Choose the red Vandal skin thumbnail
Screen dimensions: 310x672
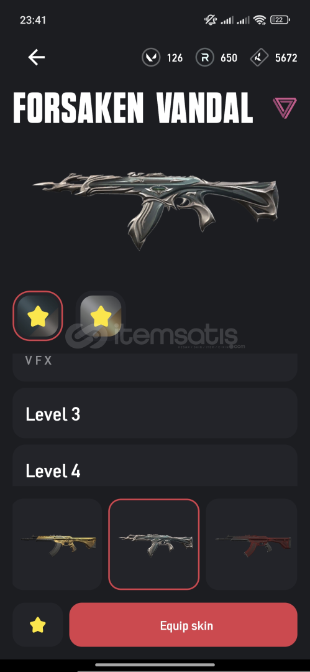(252, 544)
